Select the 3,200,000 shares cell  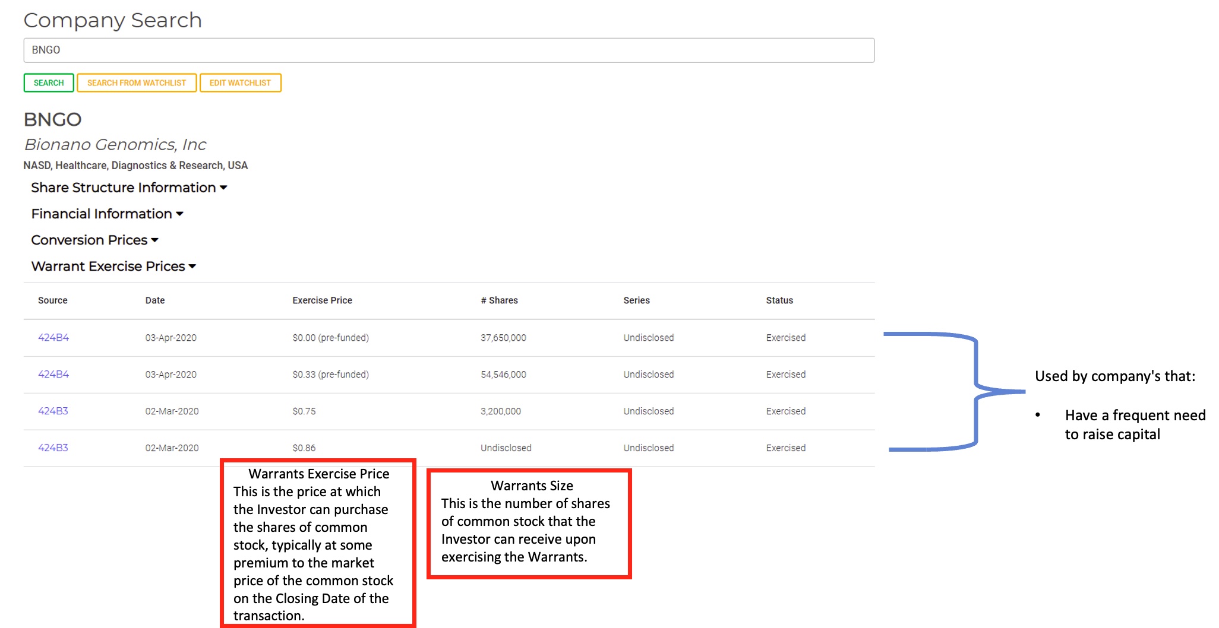pos(501,411)
